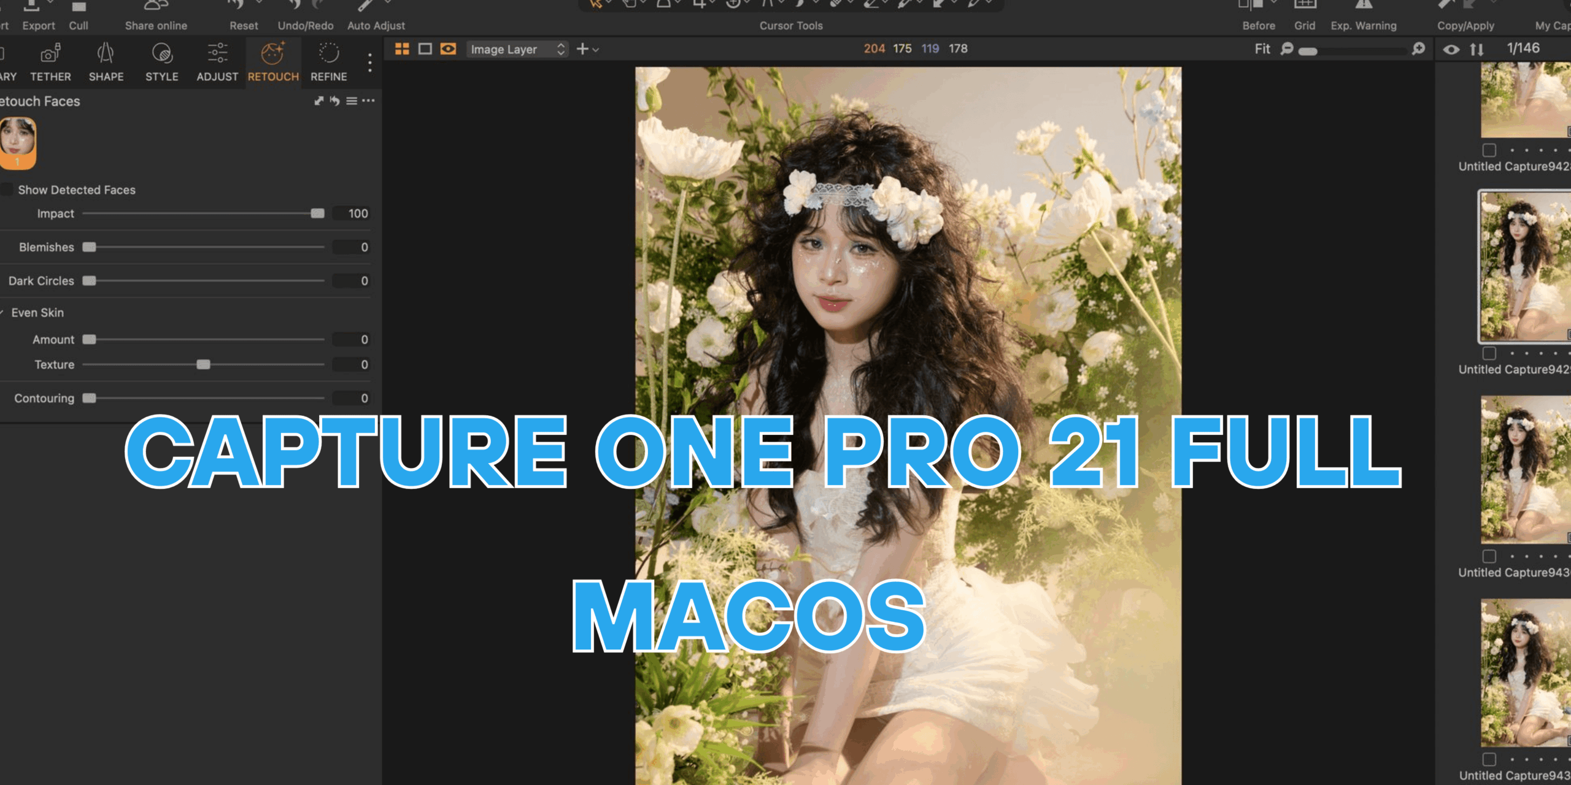
Task: Click the Impact slider handle
Action: 317,213
